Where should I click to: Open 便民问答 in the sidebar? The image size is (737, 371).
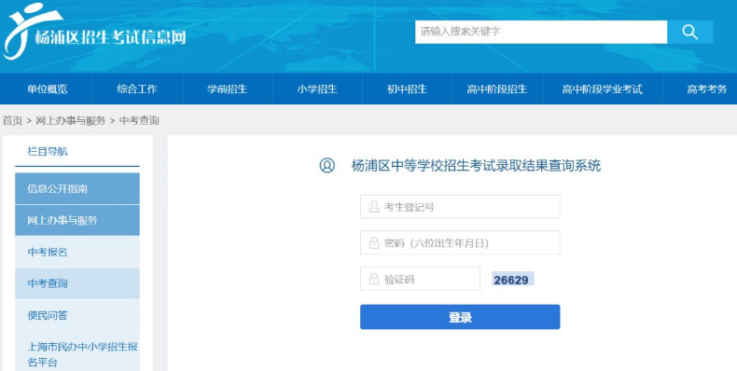[x=77, y=315]
